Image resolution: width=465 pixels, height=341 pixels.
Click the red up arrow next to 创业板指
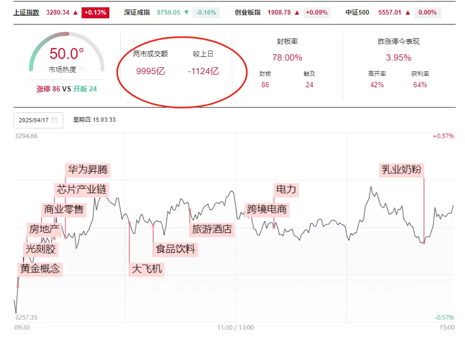pyautogui.click(x=298, y=12)
